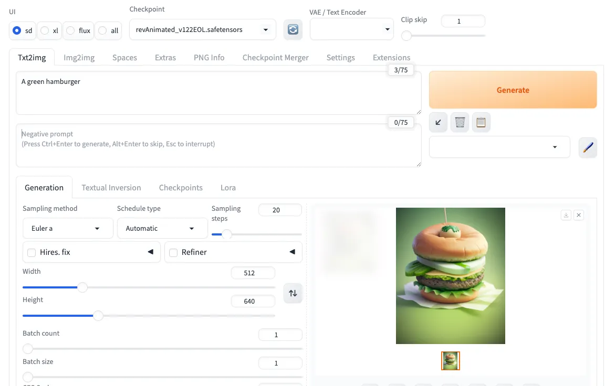Select the Checkpoints sub-tab
605x386 pixels.
coord(181,188)
